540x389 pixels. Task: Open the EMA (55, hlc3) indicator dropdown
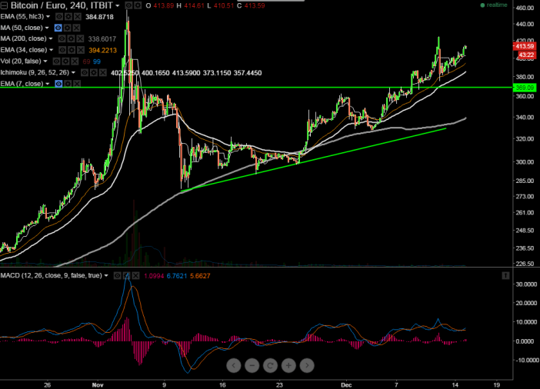pyautogui.click(x=48, y=16)
